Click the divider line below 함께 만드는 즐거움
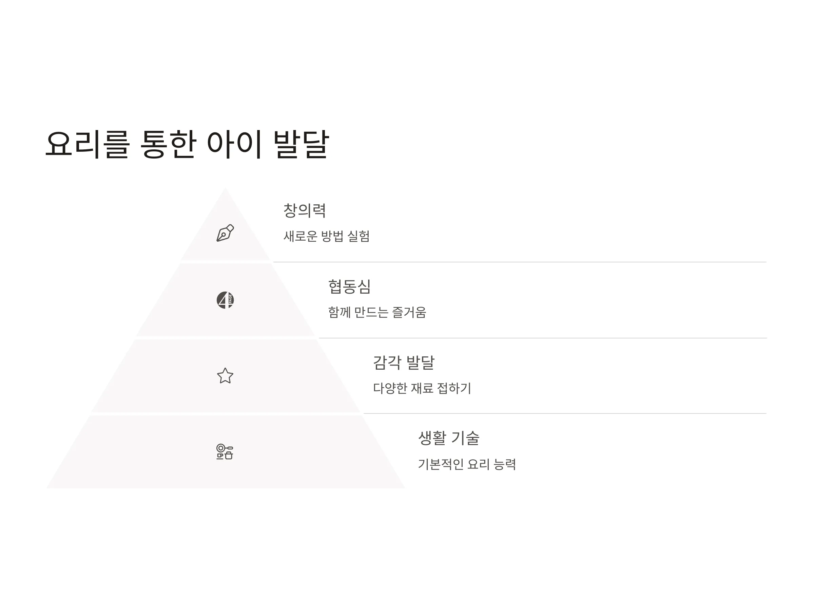The image size is (814, 611). pos(543,338)
